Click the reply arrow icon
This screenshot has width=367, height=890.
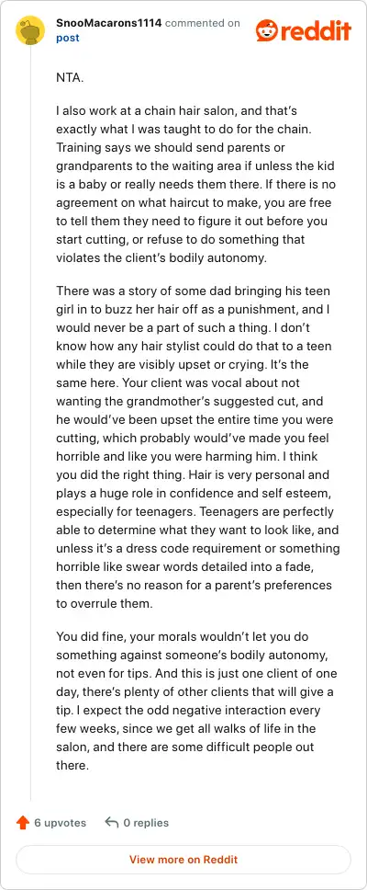[x=112, y=823]
